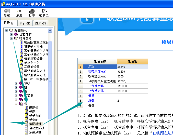Viewport: 173px width, 135px height.
Task: Click the help page icon for 板洞
Action: [26, 112]
